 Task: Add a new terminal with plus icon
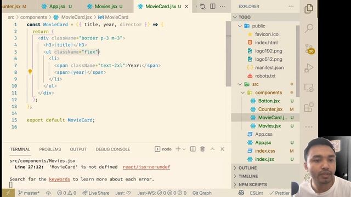178,149
